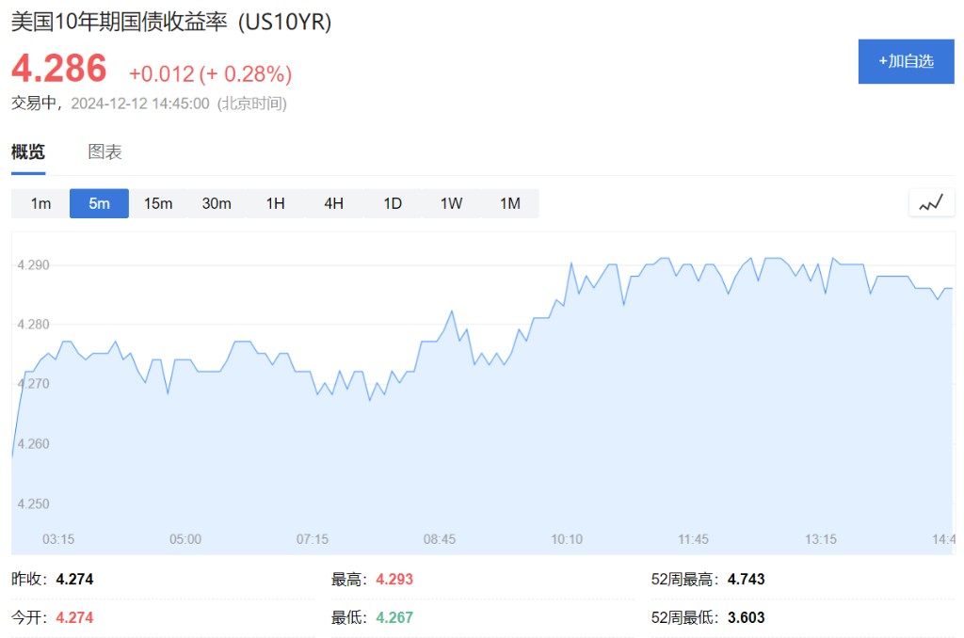Select the 1m interval
This screenshot has width=964, height=638.
(x=40, y=203)
